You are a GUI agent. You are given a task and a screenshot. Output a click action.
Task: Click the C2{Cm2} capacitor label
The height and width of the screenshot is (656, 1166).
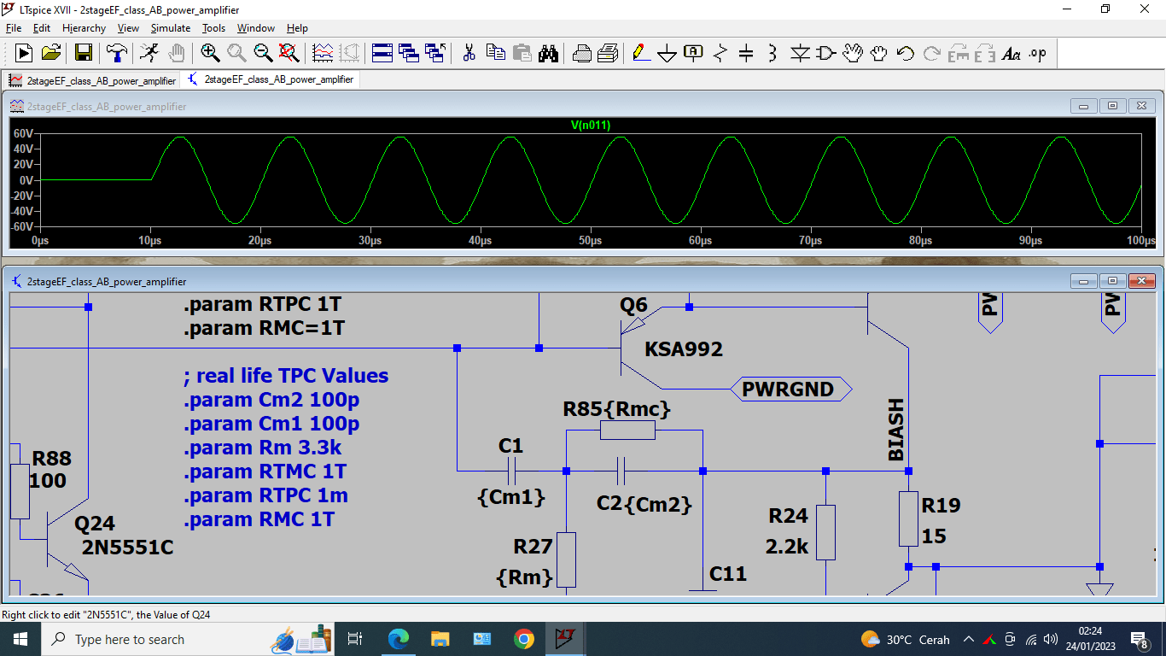(x=644, y=504)
